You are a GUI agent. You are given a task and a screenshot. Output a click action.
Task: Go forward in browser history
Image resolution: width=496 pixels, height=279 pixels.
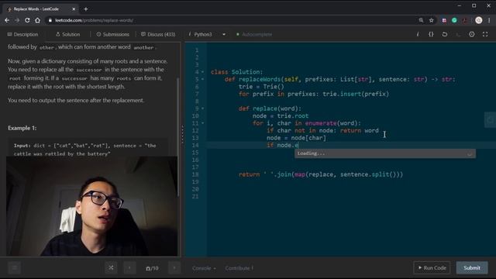tap(17, 20)
